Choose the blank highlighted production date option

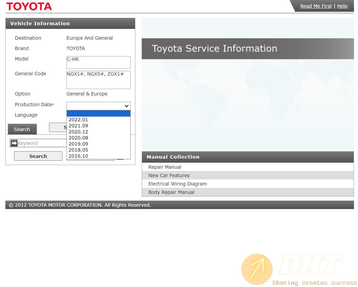tap(98, 114)
